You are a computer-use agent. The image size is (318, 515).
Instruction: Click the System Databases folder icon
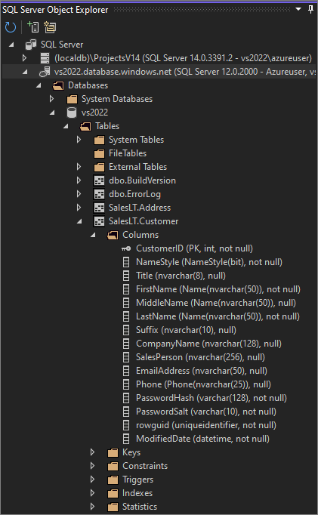point(72,99)
